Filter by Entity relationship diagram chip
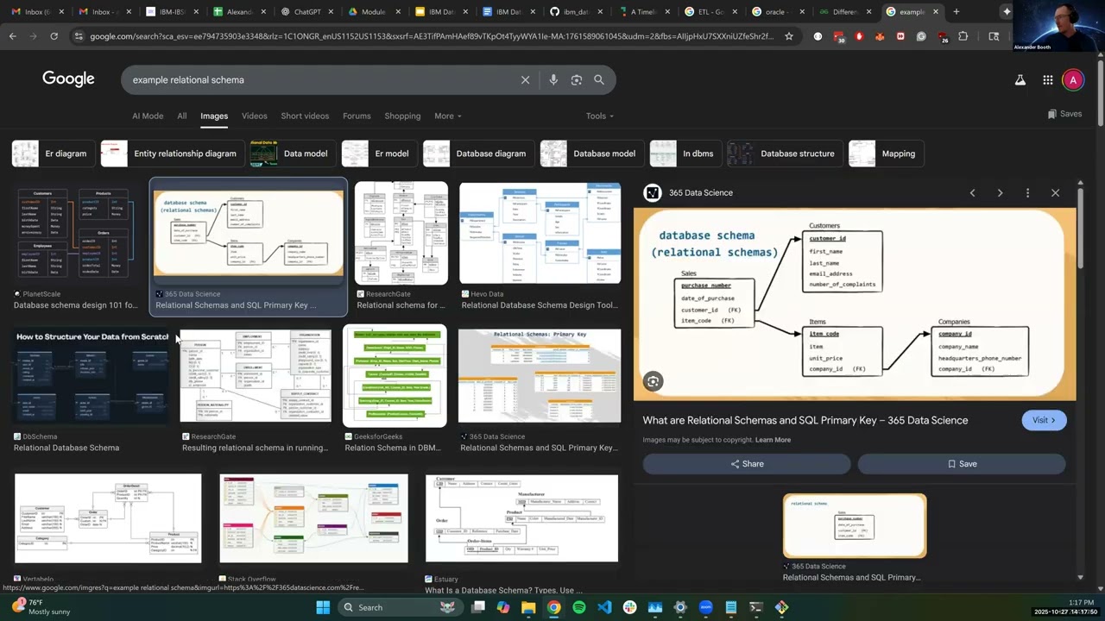The height and width of the screenshot is (621, 1105). click(172, 154)
